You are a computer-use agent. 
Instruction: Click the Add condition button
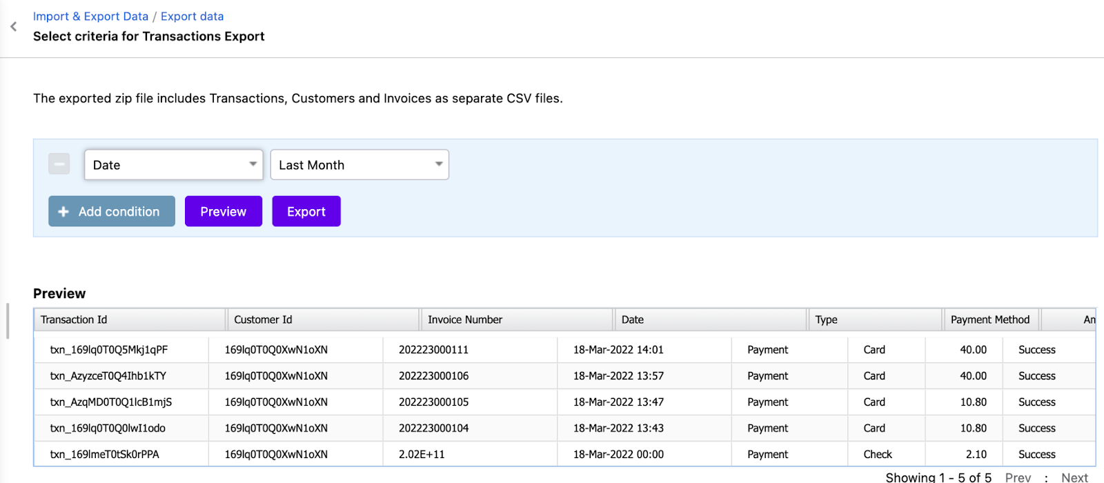tap(112, 211)
